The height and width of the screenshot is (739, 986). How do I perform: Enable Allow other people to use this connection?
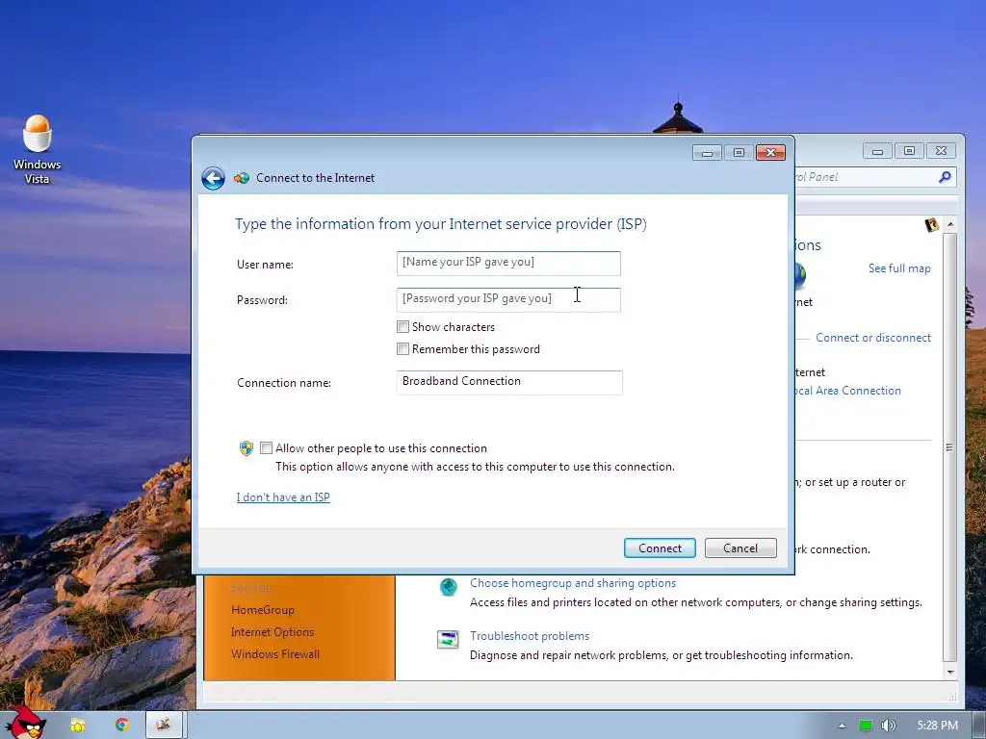[266, 448]
